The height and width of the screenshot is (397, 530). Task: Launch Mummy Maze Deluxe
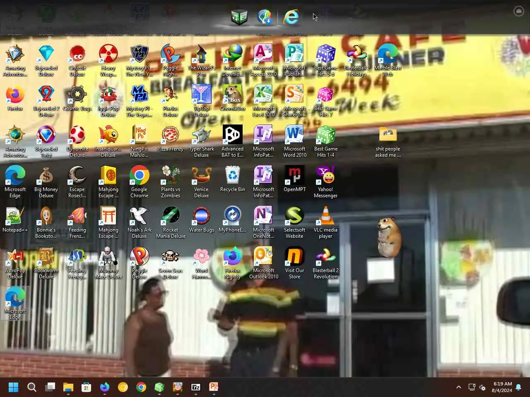(108, 263)
